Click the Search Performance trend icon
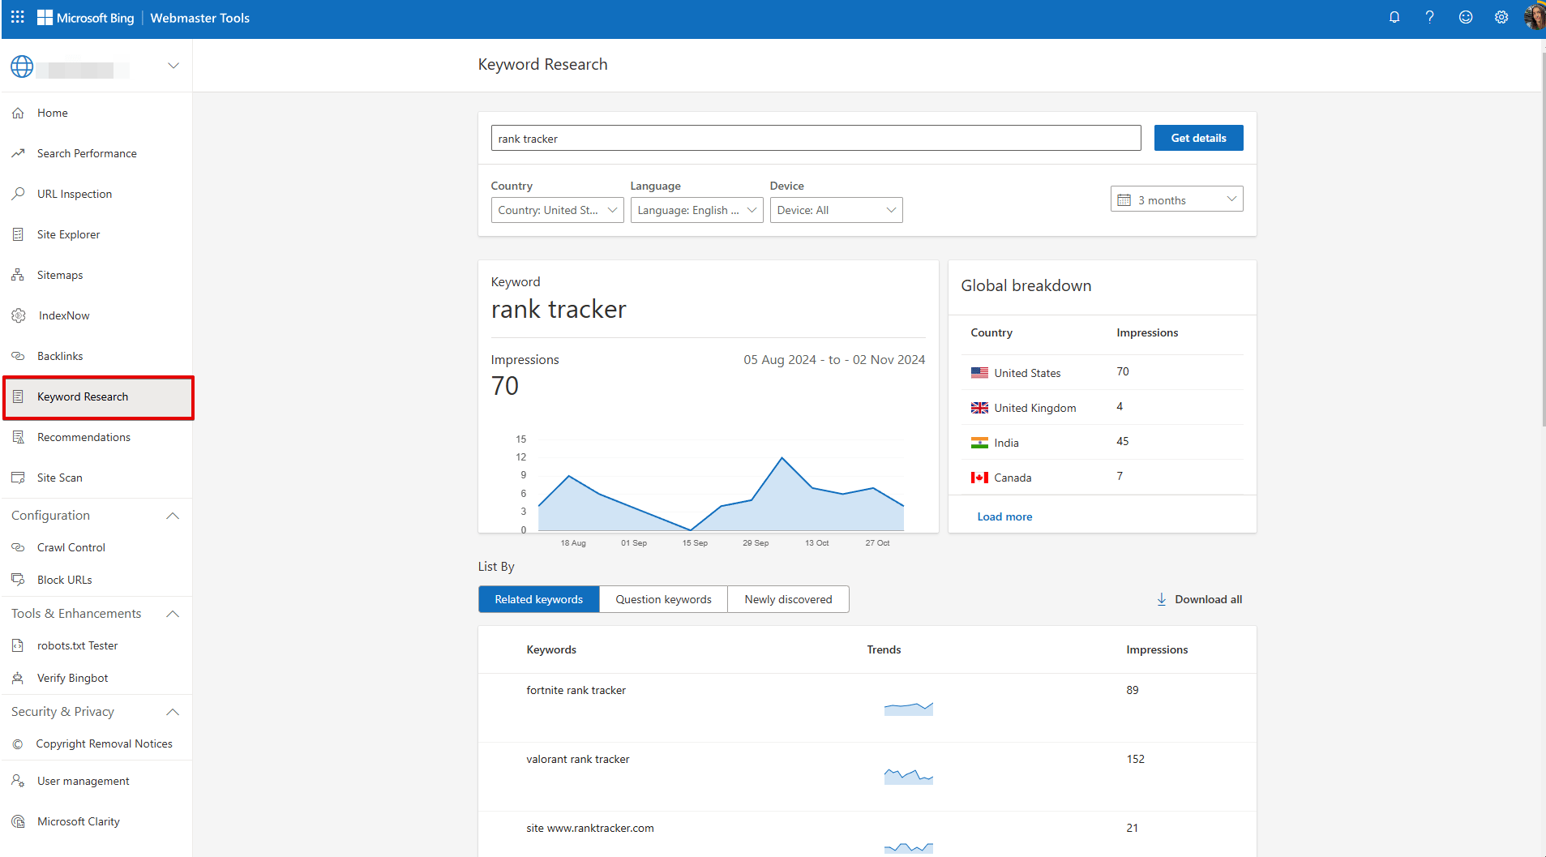The height and width of the screenshot is (857, 1546). [18, 153]
